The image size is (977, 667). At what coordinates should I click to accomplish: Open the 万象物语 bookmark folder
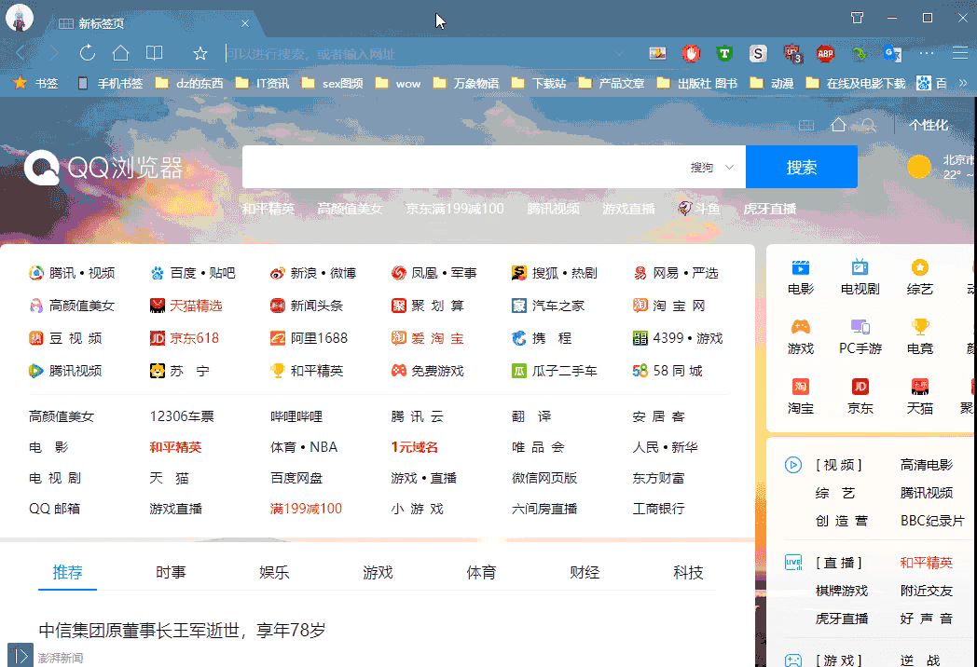click(466, 83)
